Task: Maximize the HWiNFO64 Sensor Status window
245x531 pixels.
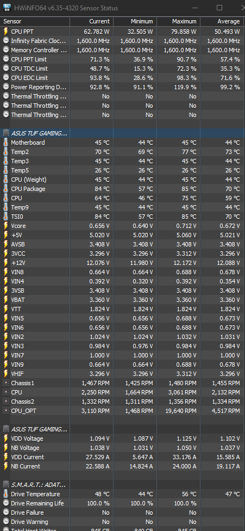Action: coord(219,8)
